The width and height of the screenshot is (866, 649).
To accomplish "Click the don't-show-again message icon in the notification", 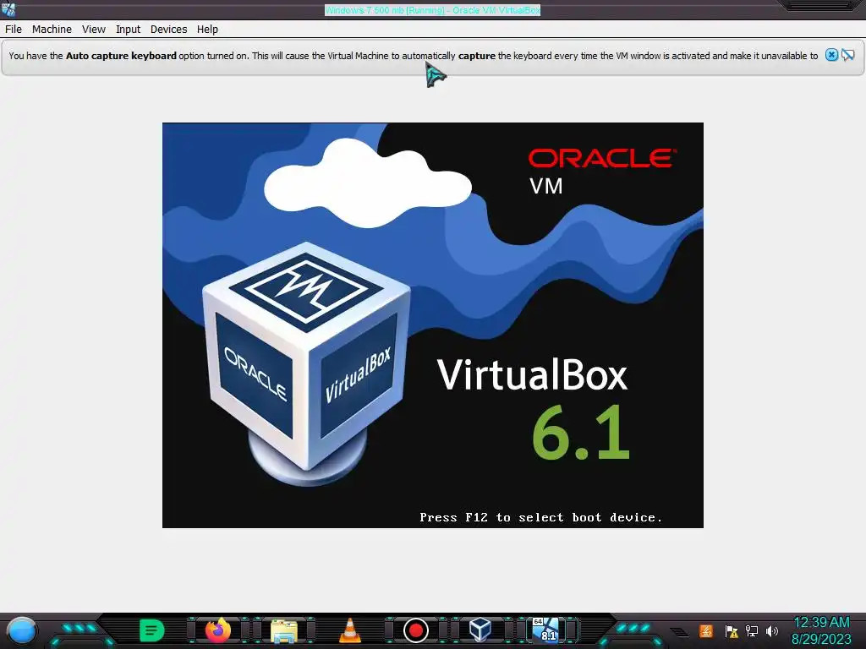I will (x=847, y=55).
